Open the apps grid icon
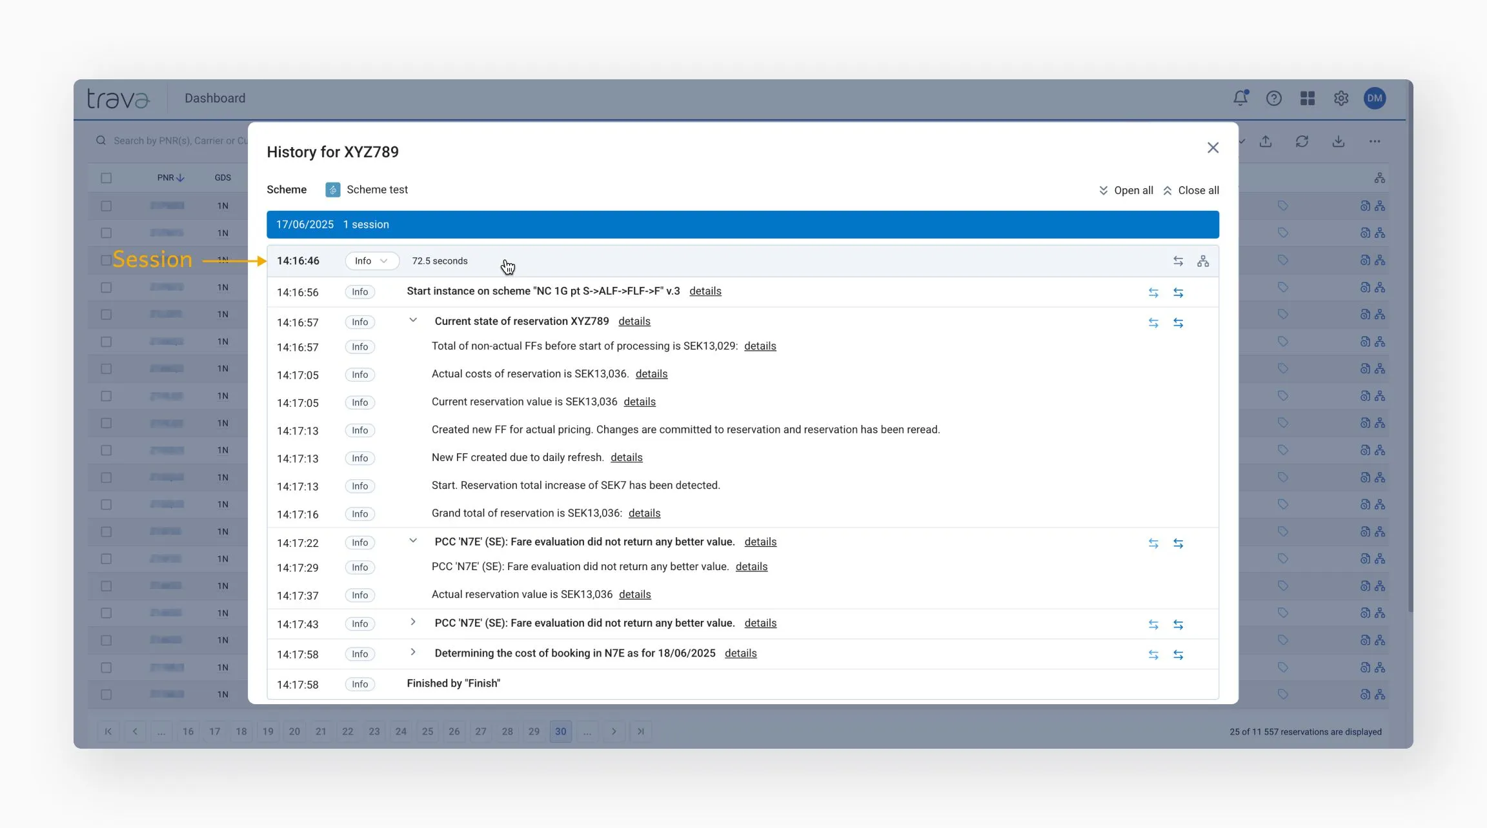 (1307, 98)
